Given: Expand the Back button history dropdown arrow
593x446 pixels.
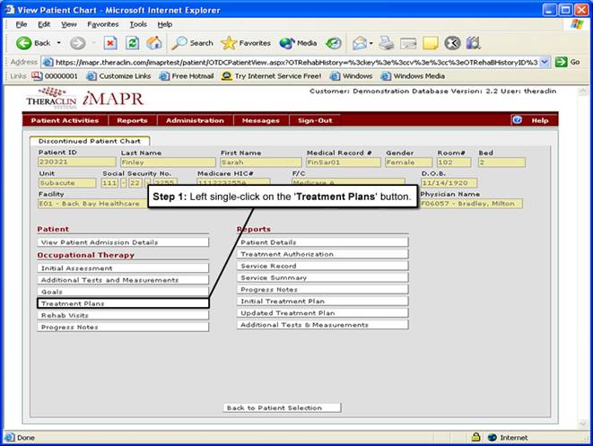Looking at the screenshot, I should (60, 43).
